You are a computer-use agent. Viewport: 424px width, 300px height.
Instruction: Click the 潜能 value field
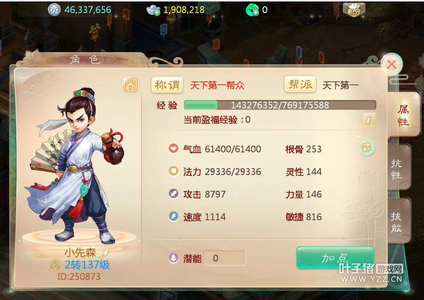225,258
